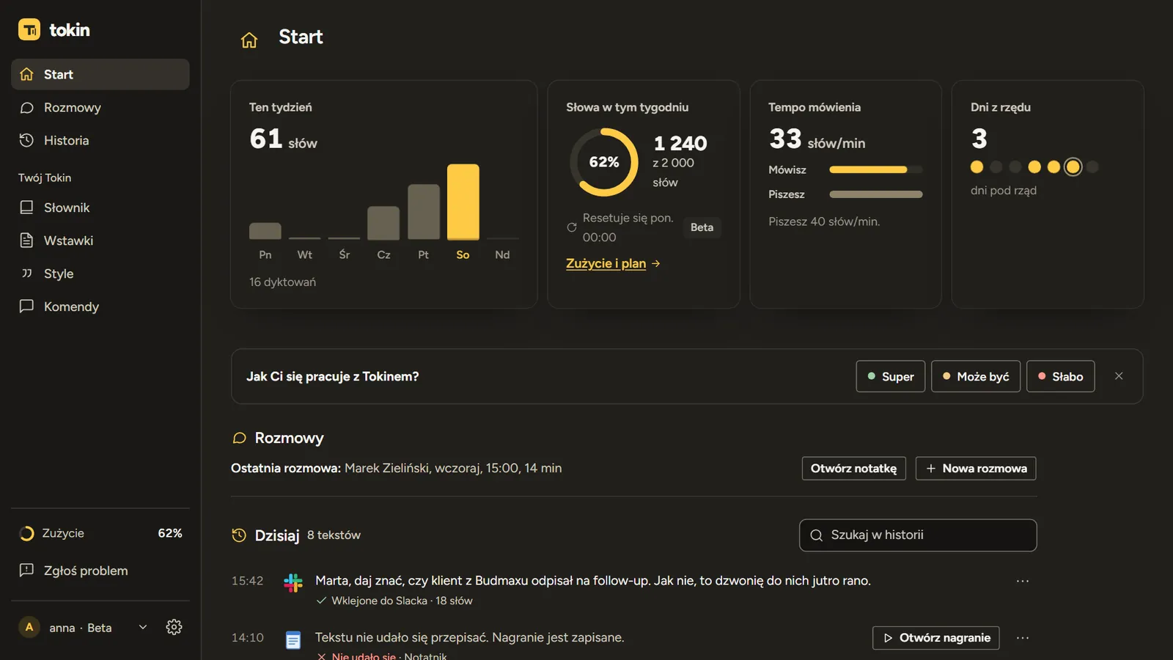Screen dimensions: 1173x660
Task: Click the Beta badge in the words card
Action: point(702,227)
